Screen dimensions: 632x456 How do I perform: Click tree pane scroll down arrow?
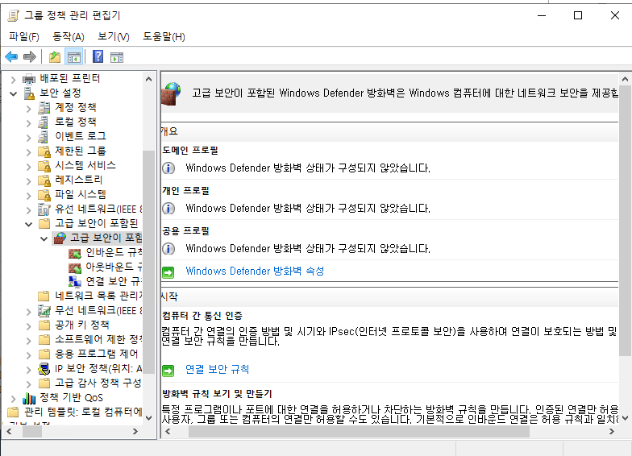coord(148,418)
